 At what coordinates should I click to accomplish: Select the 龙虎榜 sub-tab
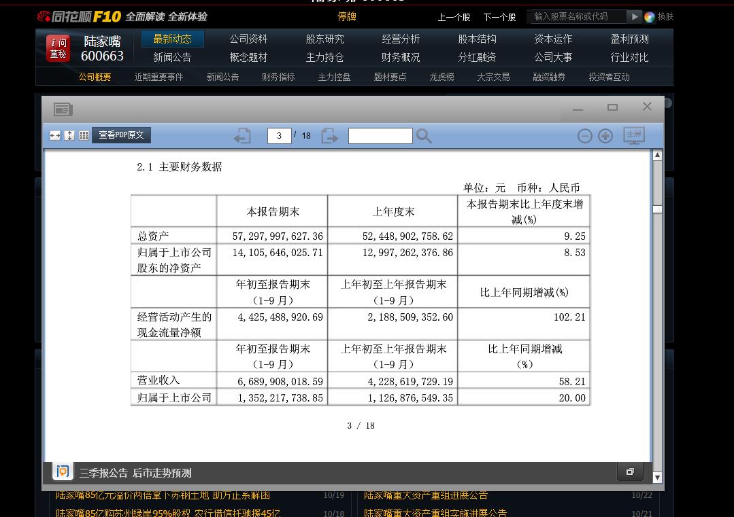tap(442, 77)
